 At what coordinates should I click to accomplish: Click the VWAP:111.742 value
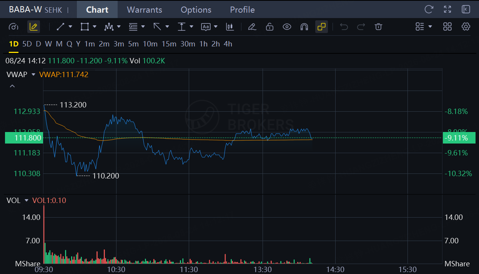click(64, 74)
